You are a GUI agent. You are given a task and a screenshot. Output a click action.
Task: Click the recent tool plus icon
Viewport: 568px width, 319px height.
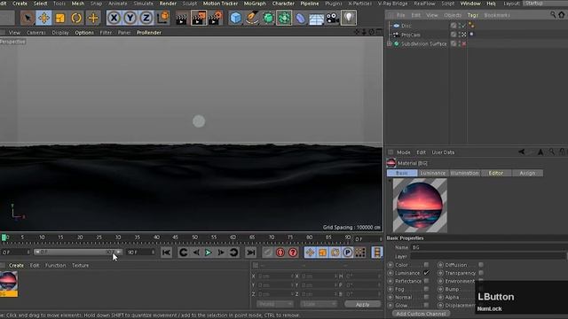tap(93, 18)
